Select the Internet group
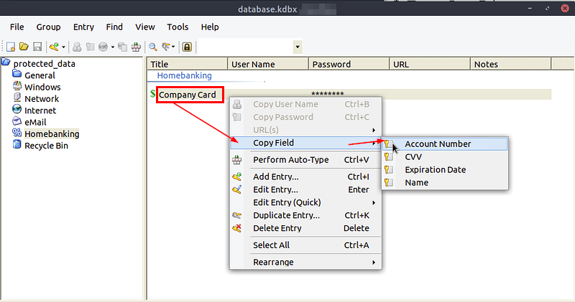Viewport: 575px width, 302px height. 40,110
